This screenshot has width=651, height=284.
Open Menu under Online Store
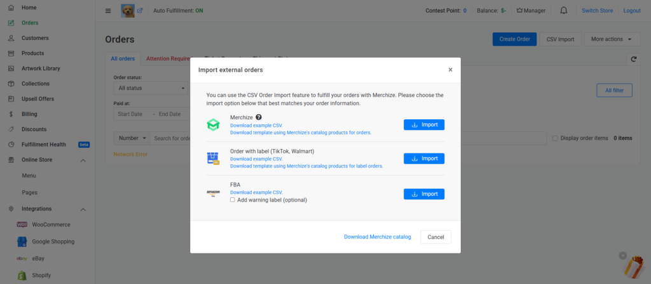tap(29, 176)
